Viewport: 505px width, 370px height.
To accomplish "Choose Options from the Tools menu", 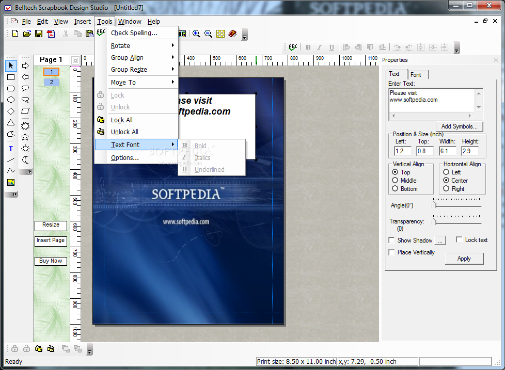I will (x=136, y=158).
